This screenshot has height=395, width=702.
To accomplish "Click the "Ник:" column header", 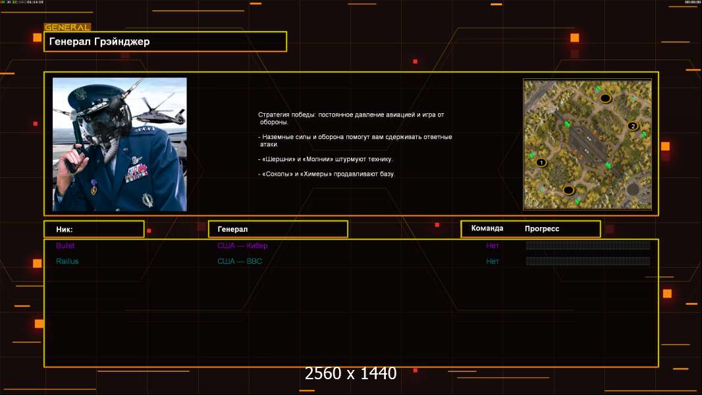I will 94,229.
